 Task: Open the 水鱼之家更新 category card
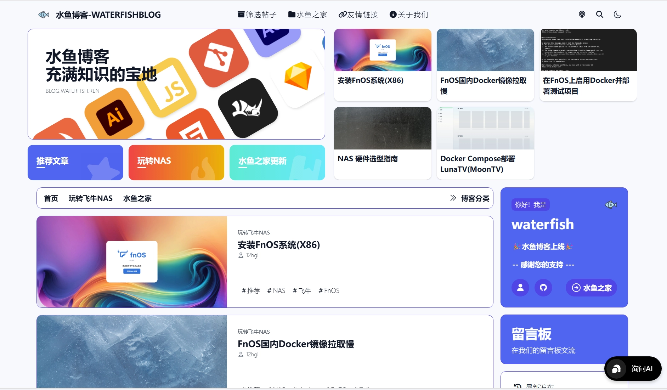point(277,163)
